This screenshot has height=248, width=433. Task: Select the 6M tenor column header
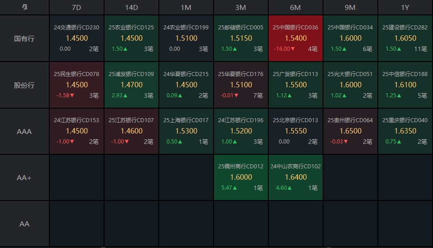[x=295, y=7]
